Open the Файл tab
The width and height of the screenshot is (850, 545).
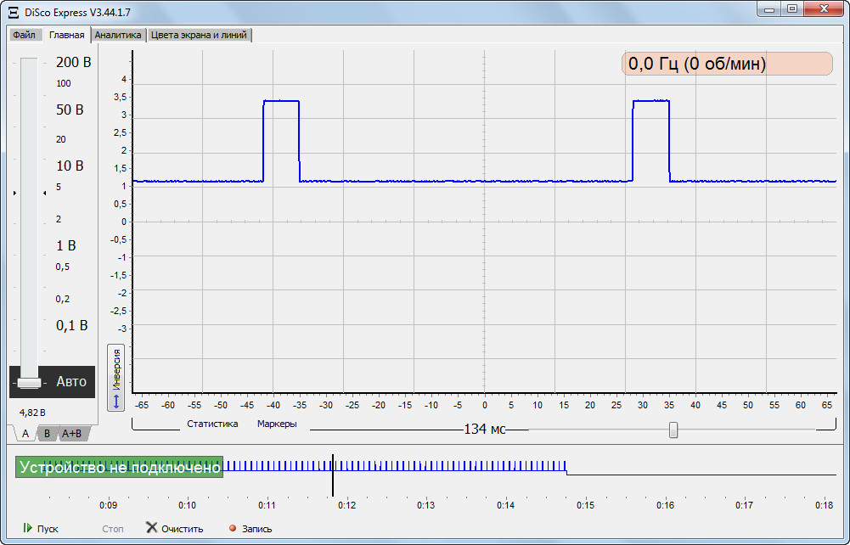tap(25, 35)
